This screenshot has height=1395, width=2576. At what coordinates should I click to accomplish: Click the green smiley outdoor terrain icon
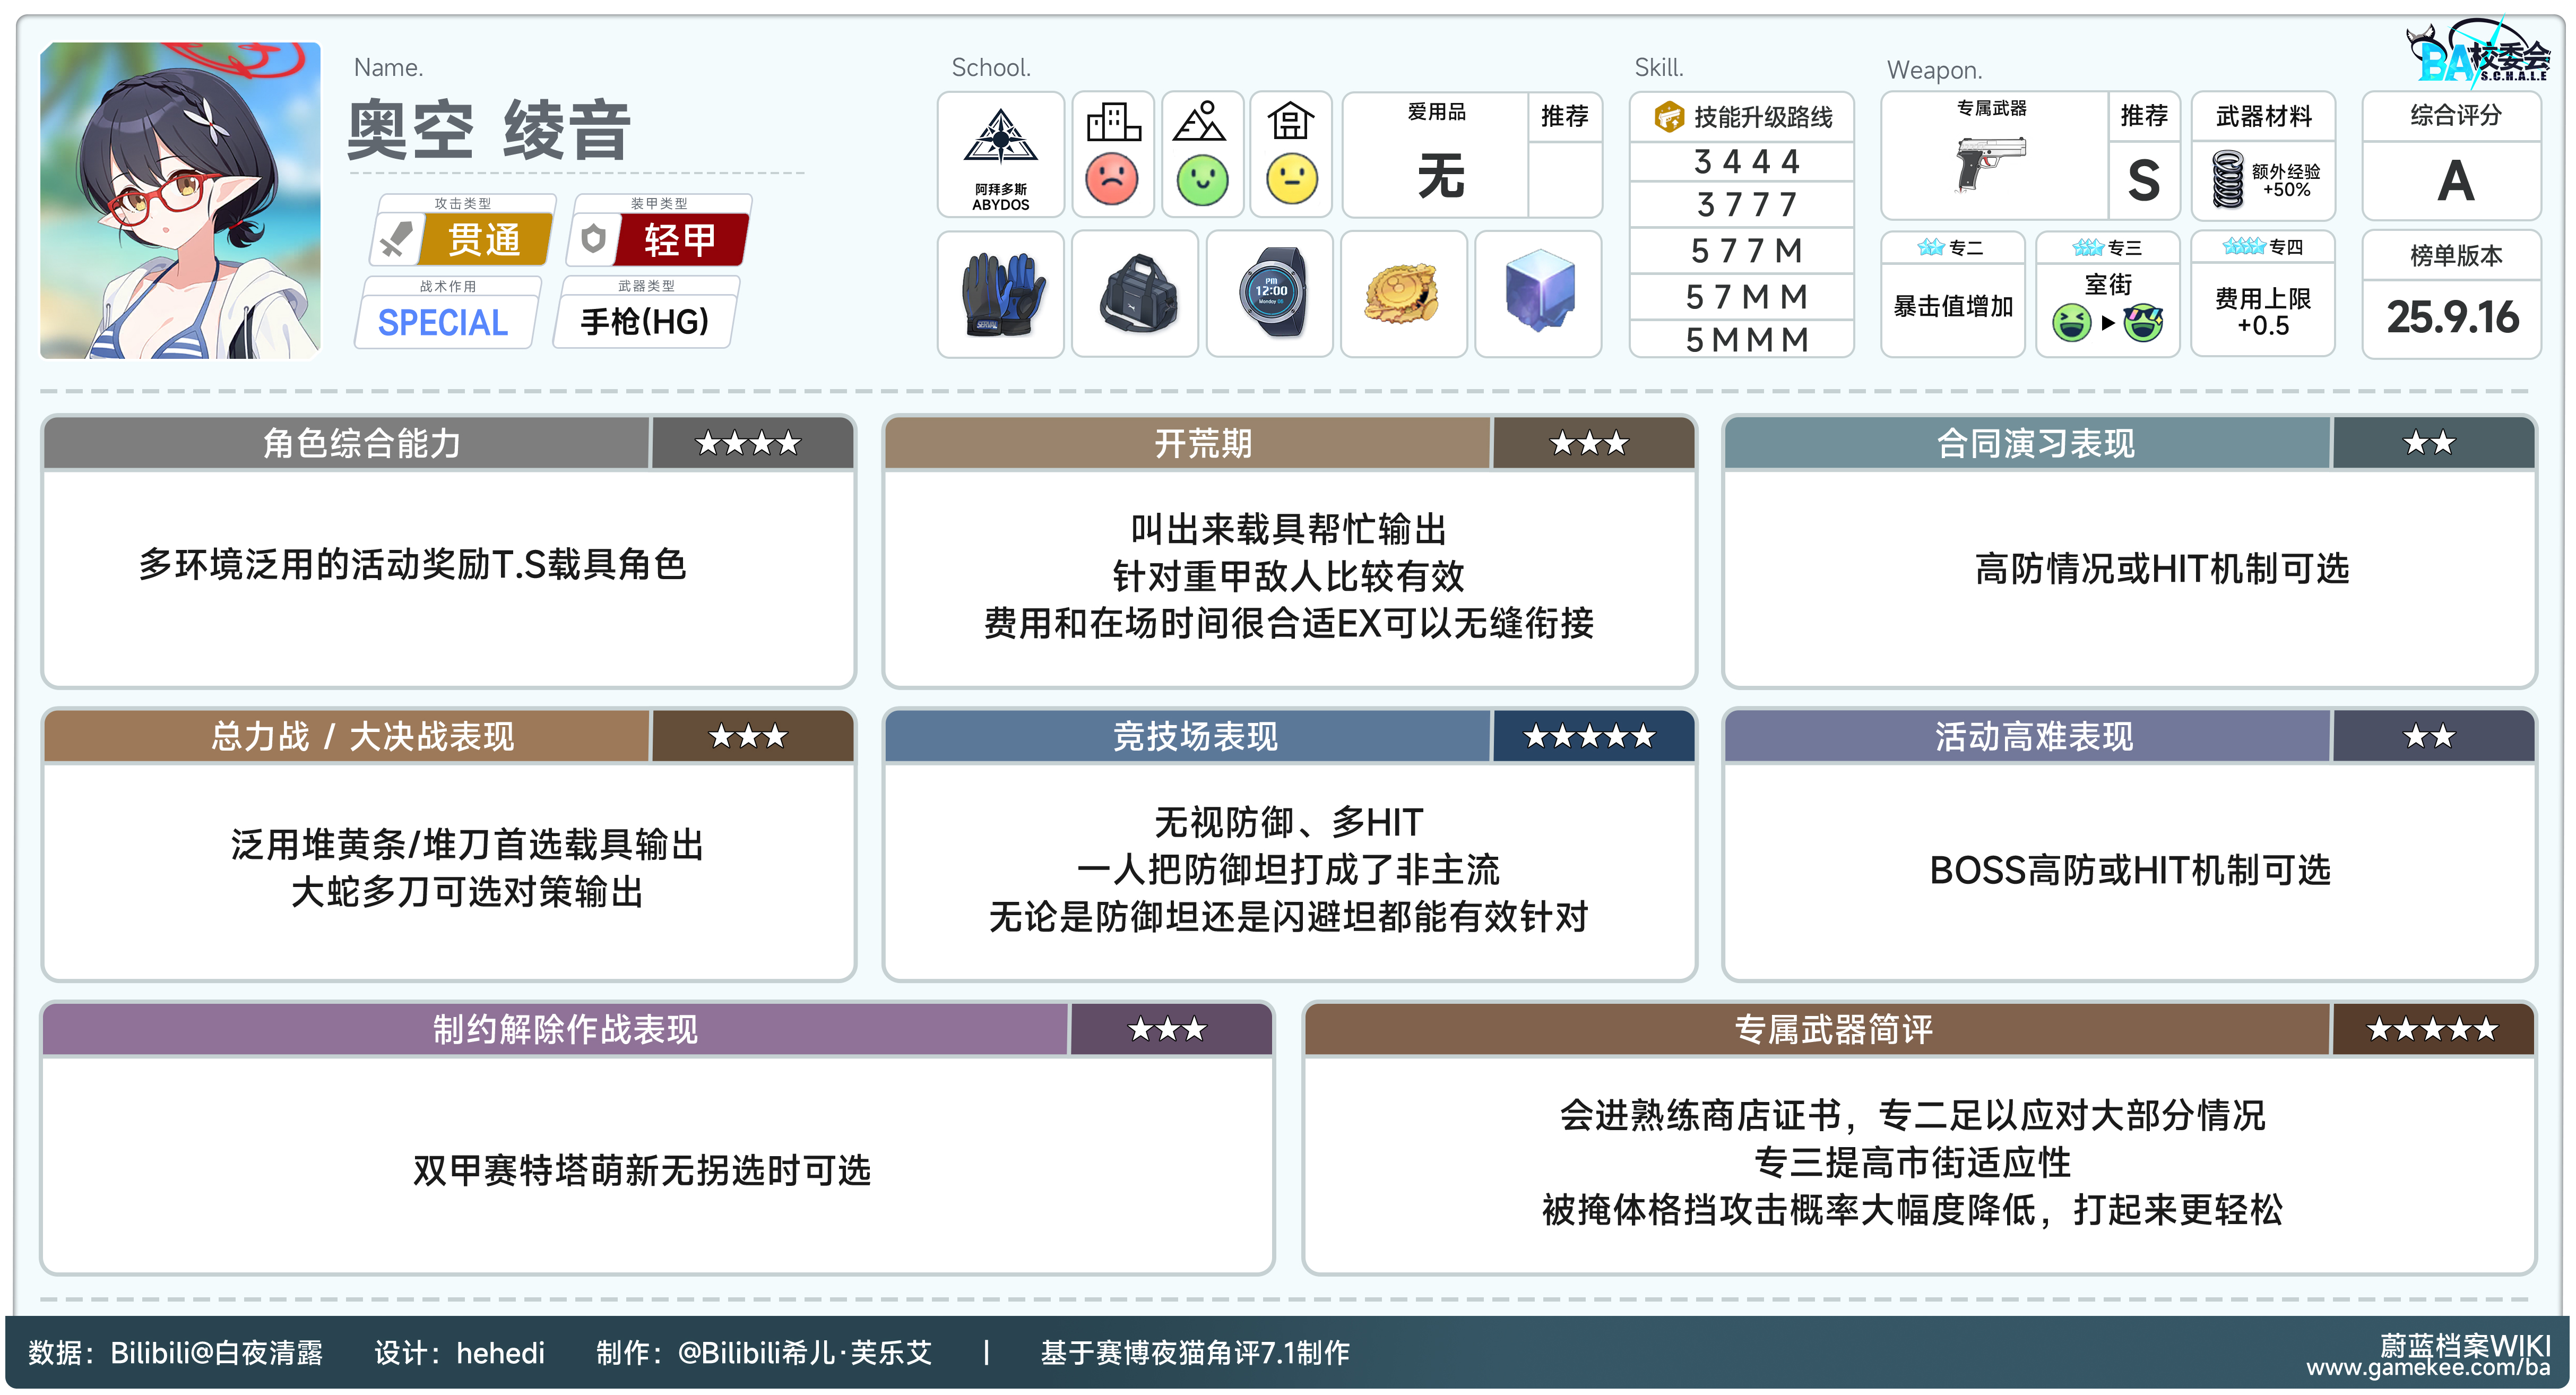tap(1202, 181)
